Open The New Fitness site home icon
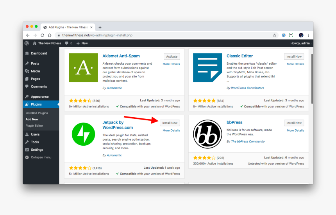 pyautogui.click(x=34, y=43)
